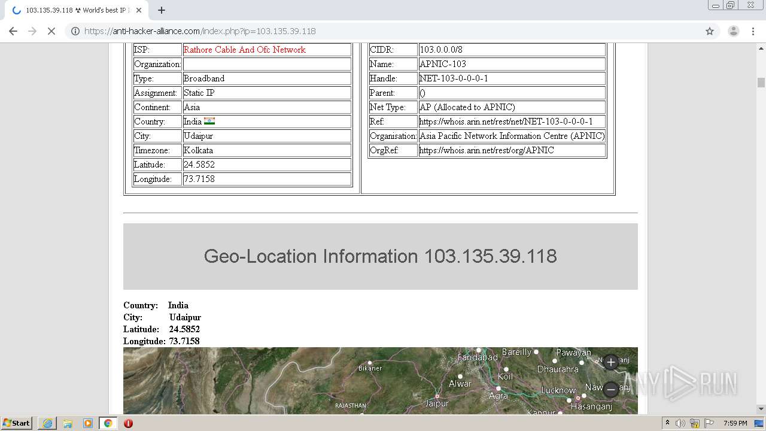Select Type value Broadband

pos(204,78)
